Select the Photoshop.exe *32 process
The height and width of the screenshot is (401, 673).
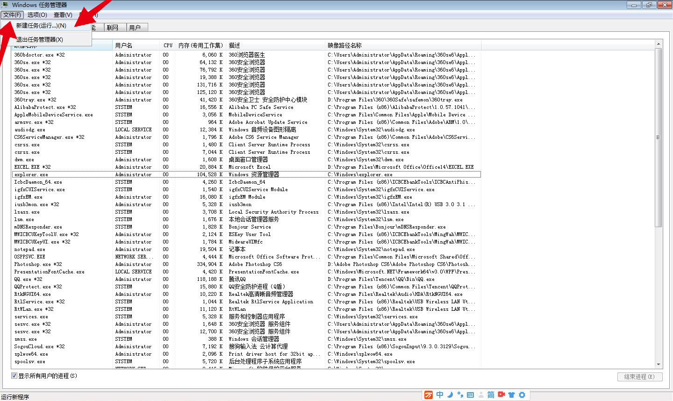(x=38, y=264)
